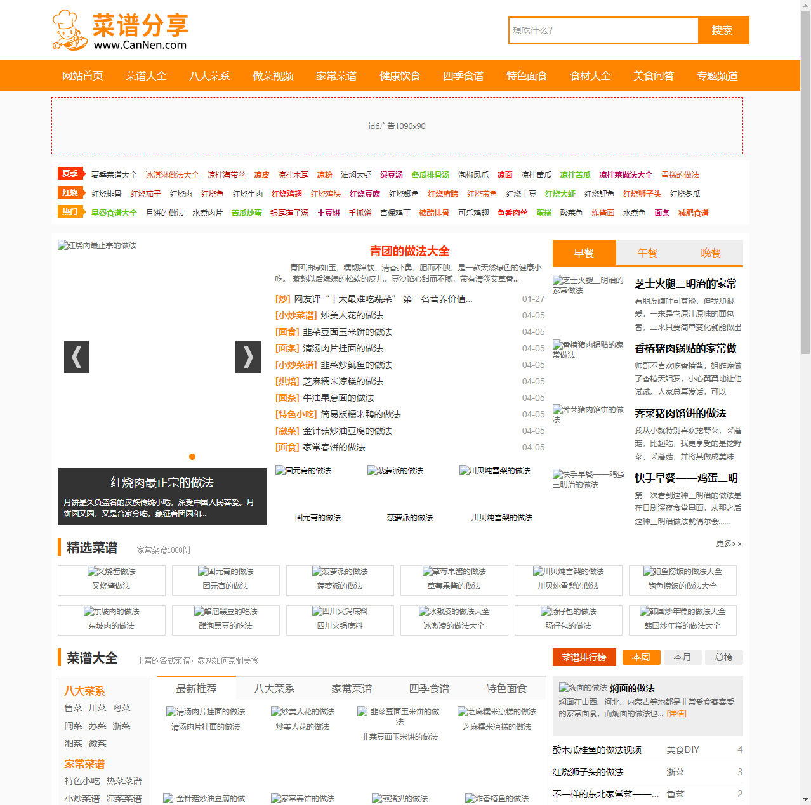Switch to the 午餐 tab
Screen dimensions: 811x805
pyautogui.click(x=647, y=253)
